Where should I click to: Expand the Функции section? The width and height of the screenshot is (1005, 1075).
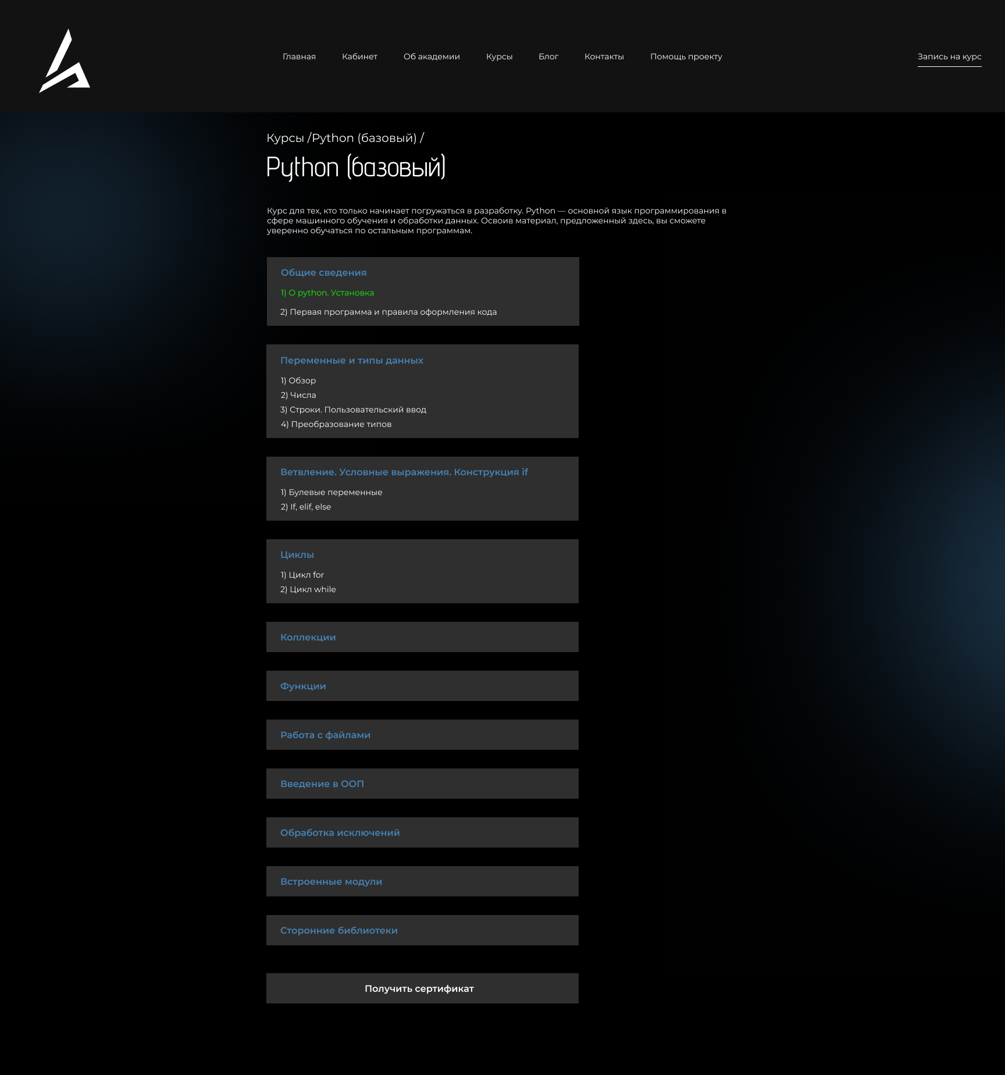click(x=422, y=686)
